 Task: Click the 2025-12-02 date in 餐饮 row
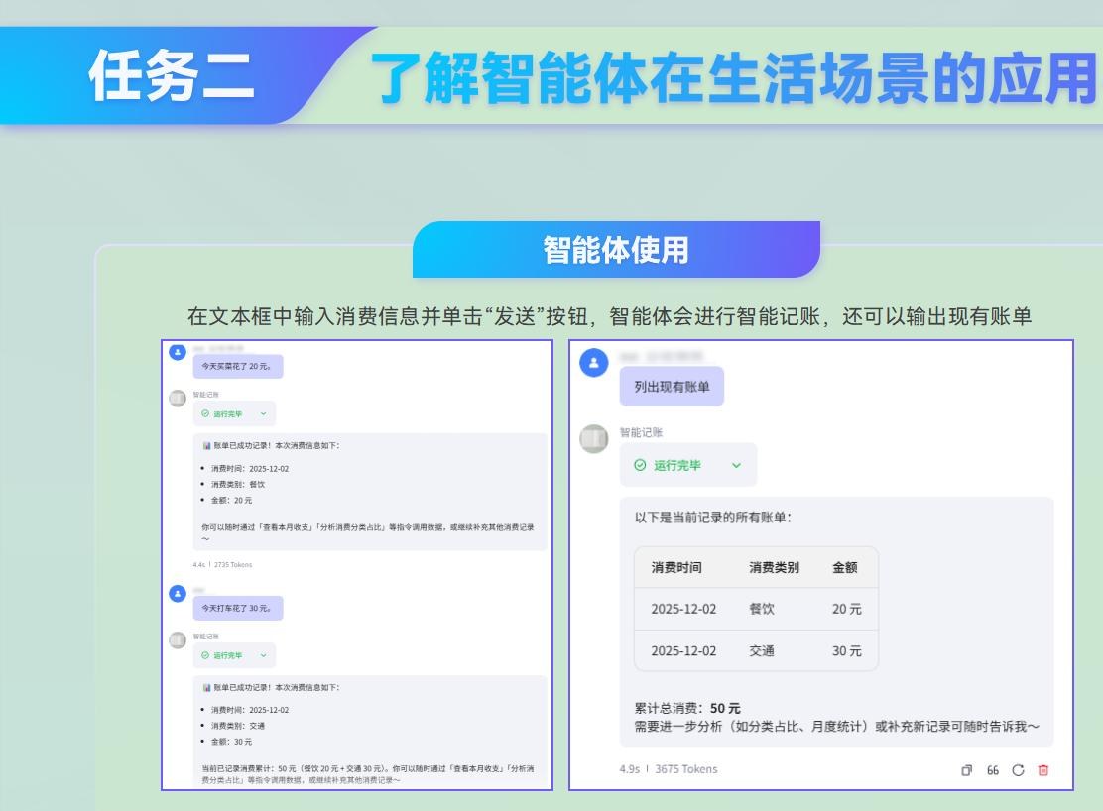tap(683, 609)
